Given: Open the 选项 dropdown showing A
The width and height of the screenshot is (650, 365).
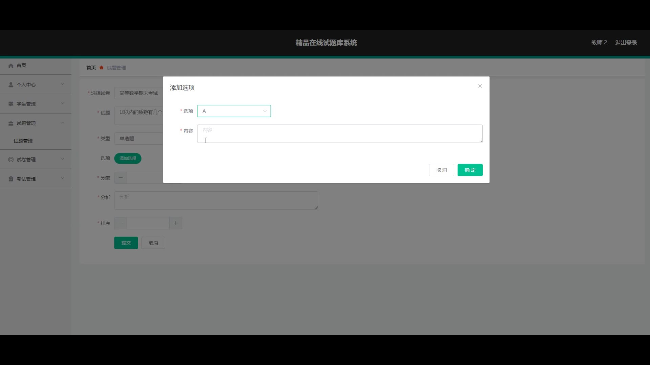Looking at the screenshot, I should (x=234, y=111).
